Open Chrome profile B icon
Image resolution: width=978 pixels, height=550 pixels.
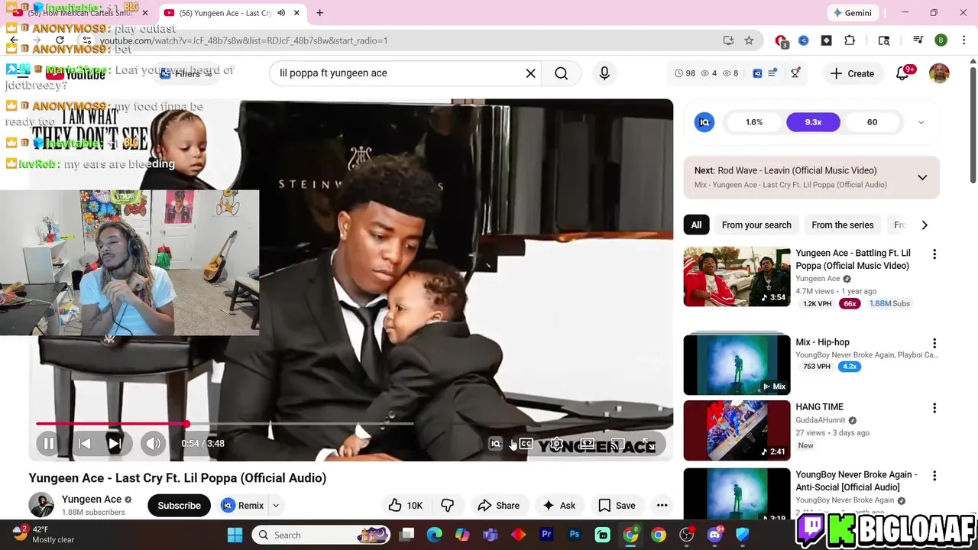click(941, 40)
